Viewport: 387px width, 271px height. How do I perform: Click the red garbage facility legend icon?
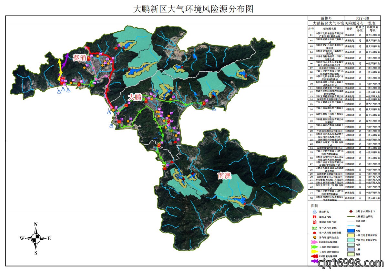tap(314, 233)
